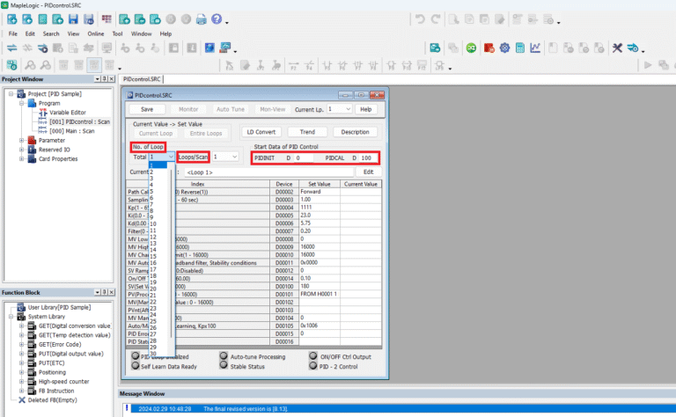676x417 pixels.
Task: Open help via the question mark icon
Action: (x=217, y=19)
